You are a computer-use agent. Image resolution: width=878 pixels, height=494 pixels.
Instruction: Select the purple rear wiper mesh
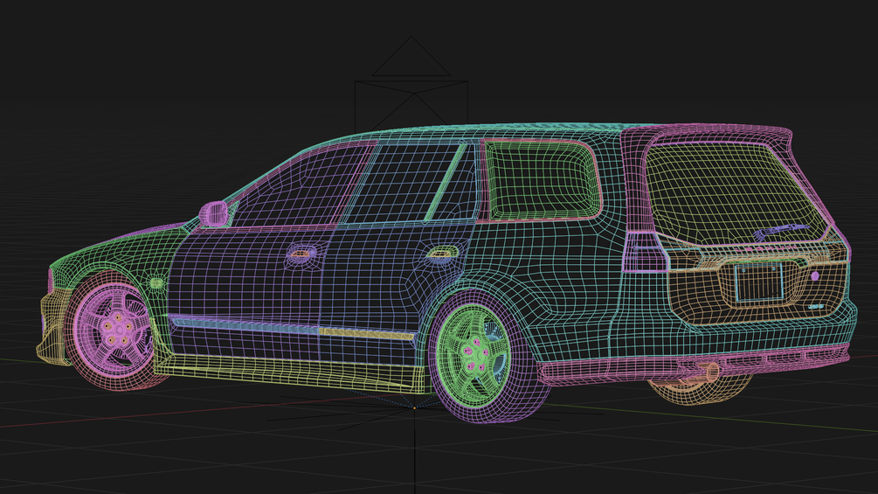pos(782,231)
